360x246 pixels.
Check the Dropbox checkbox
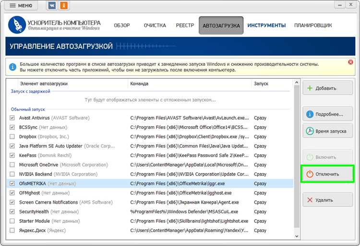(12, 136)
